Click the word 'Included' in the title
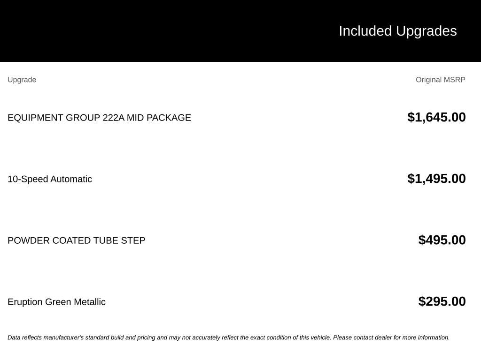481x360 pixels. tap(365, 31)
